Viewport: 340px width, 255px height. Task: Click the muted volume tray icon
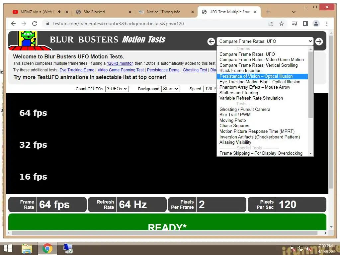(308, 249)
